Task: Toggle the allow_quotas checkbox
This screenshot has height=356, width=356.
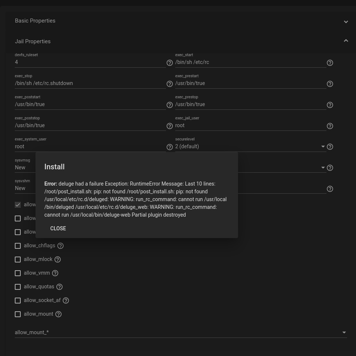Action: click(x=18, y=287)
